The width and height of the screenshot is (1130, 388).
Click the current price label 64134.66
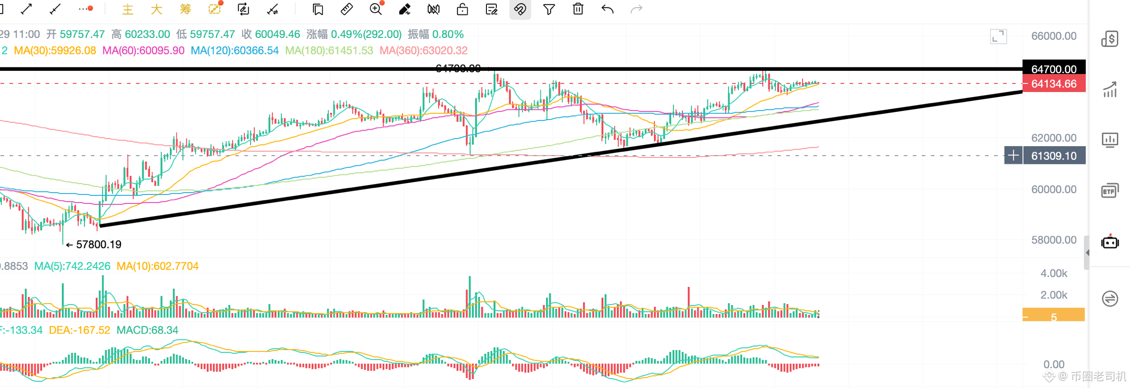(1054, 84)
